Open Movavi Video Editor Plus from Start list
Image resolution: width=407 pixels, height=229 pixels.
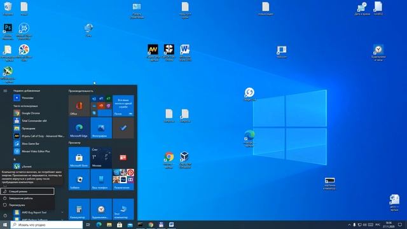(x=39, y=151)
